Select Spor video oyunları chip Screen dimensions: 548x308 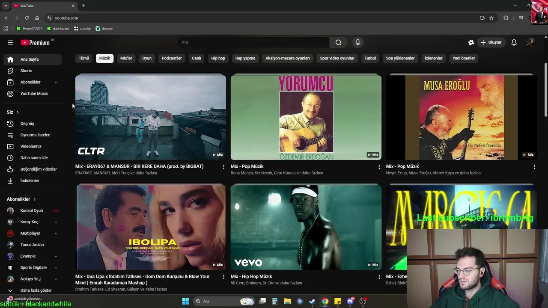coord(337,58)
